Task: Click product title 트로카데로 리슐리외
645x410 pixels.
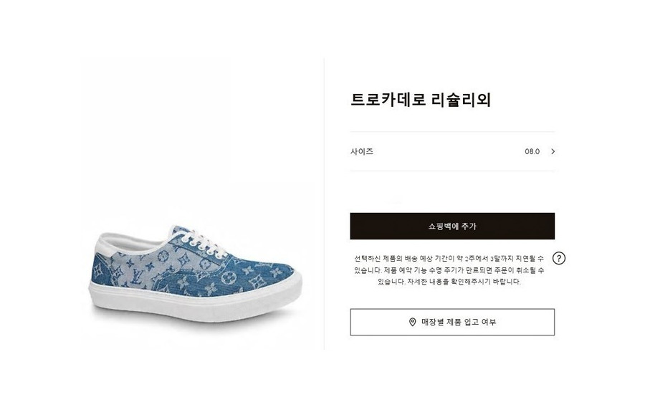Action: (x=421, y=100)
